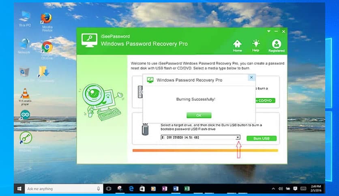The image size is (339, 196).
Task: Click the magnifier computer mascot illustration
Action: (x=102, y=102)
